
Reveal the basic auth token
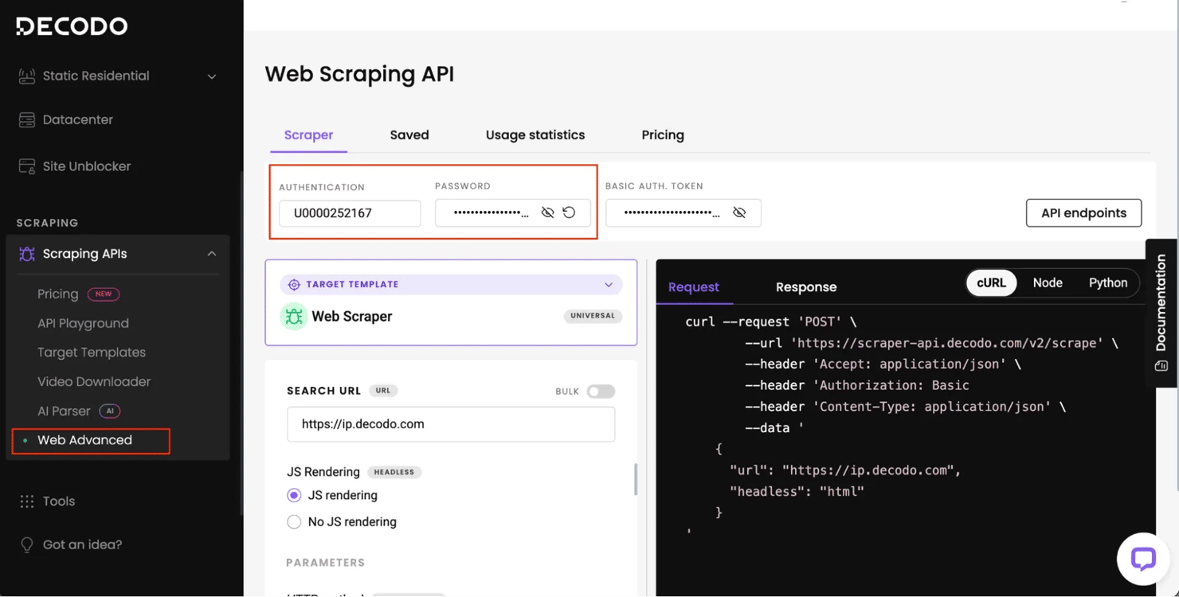coord(739,213)
